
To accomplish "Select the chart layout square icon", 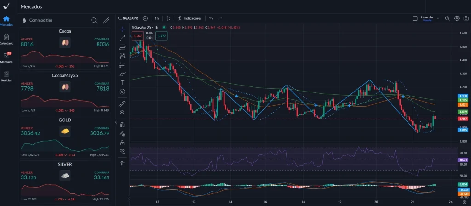I will [x=415, y=18].
